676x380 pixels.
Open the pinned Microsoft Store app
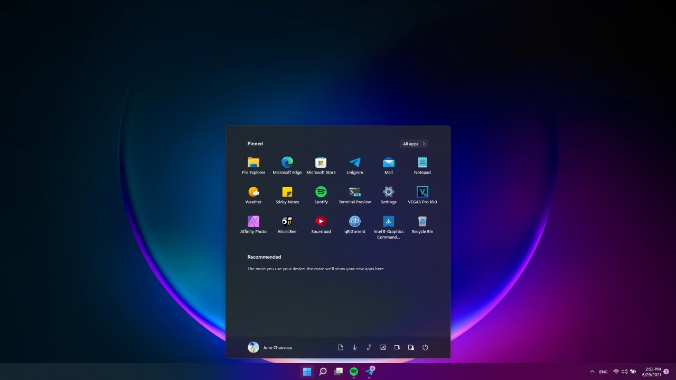(x=321, y=165)
